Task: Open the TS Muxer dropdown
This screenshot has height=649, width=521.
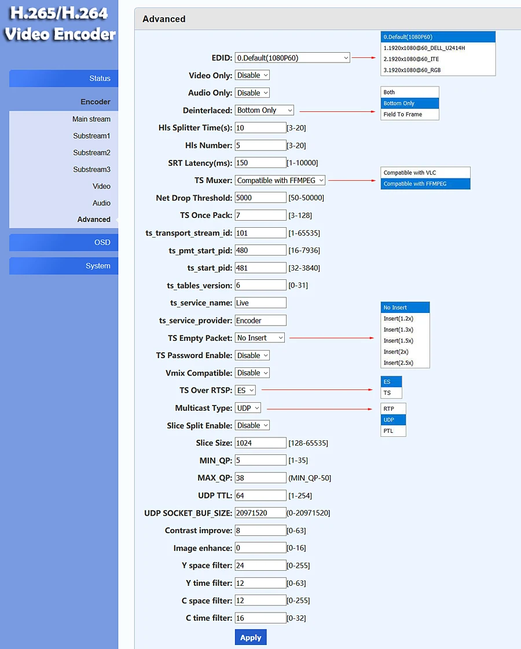Action: tap(280, 180)
